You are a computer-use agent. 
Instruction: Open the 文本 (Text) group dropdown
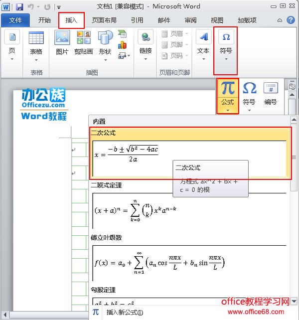tap(203, 45)
